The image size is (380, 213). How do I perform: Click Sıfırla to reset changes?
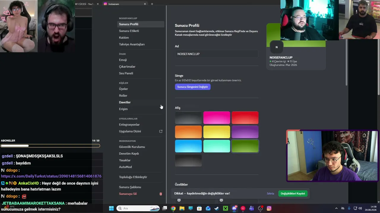pyautogui.click(x=270, y=193)
